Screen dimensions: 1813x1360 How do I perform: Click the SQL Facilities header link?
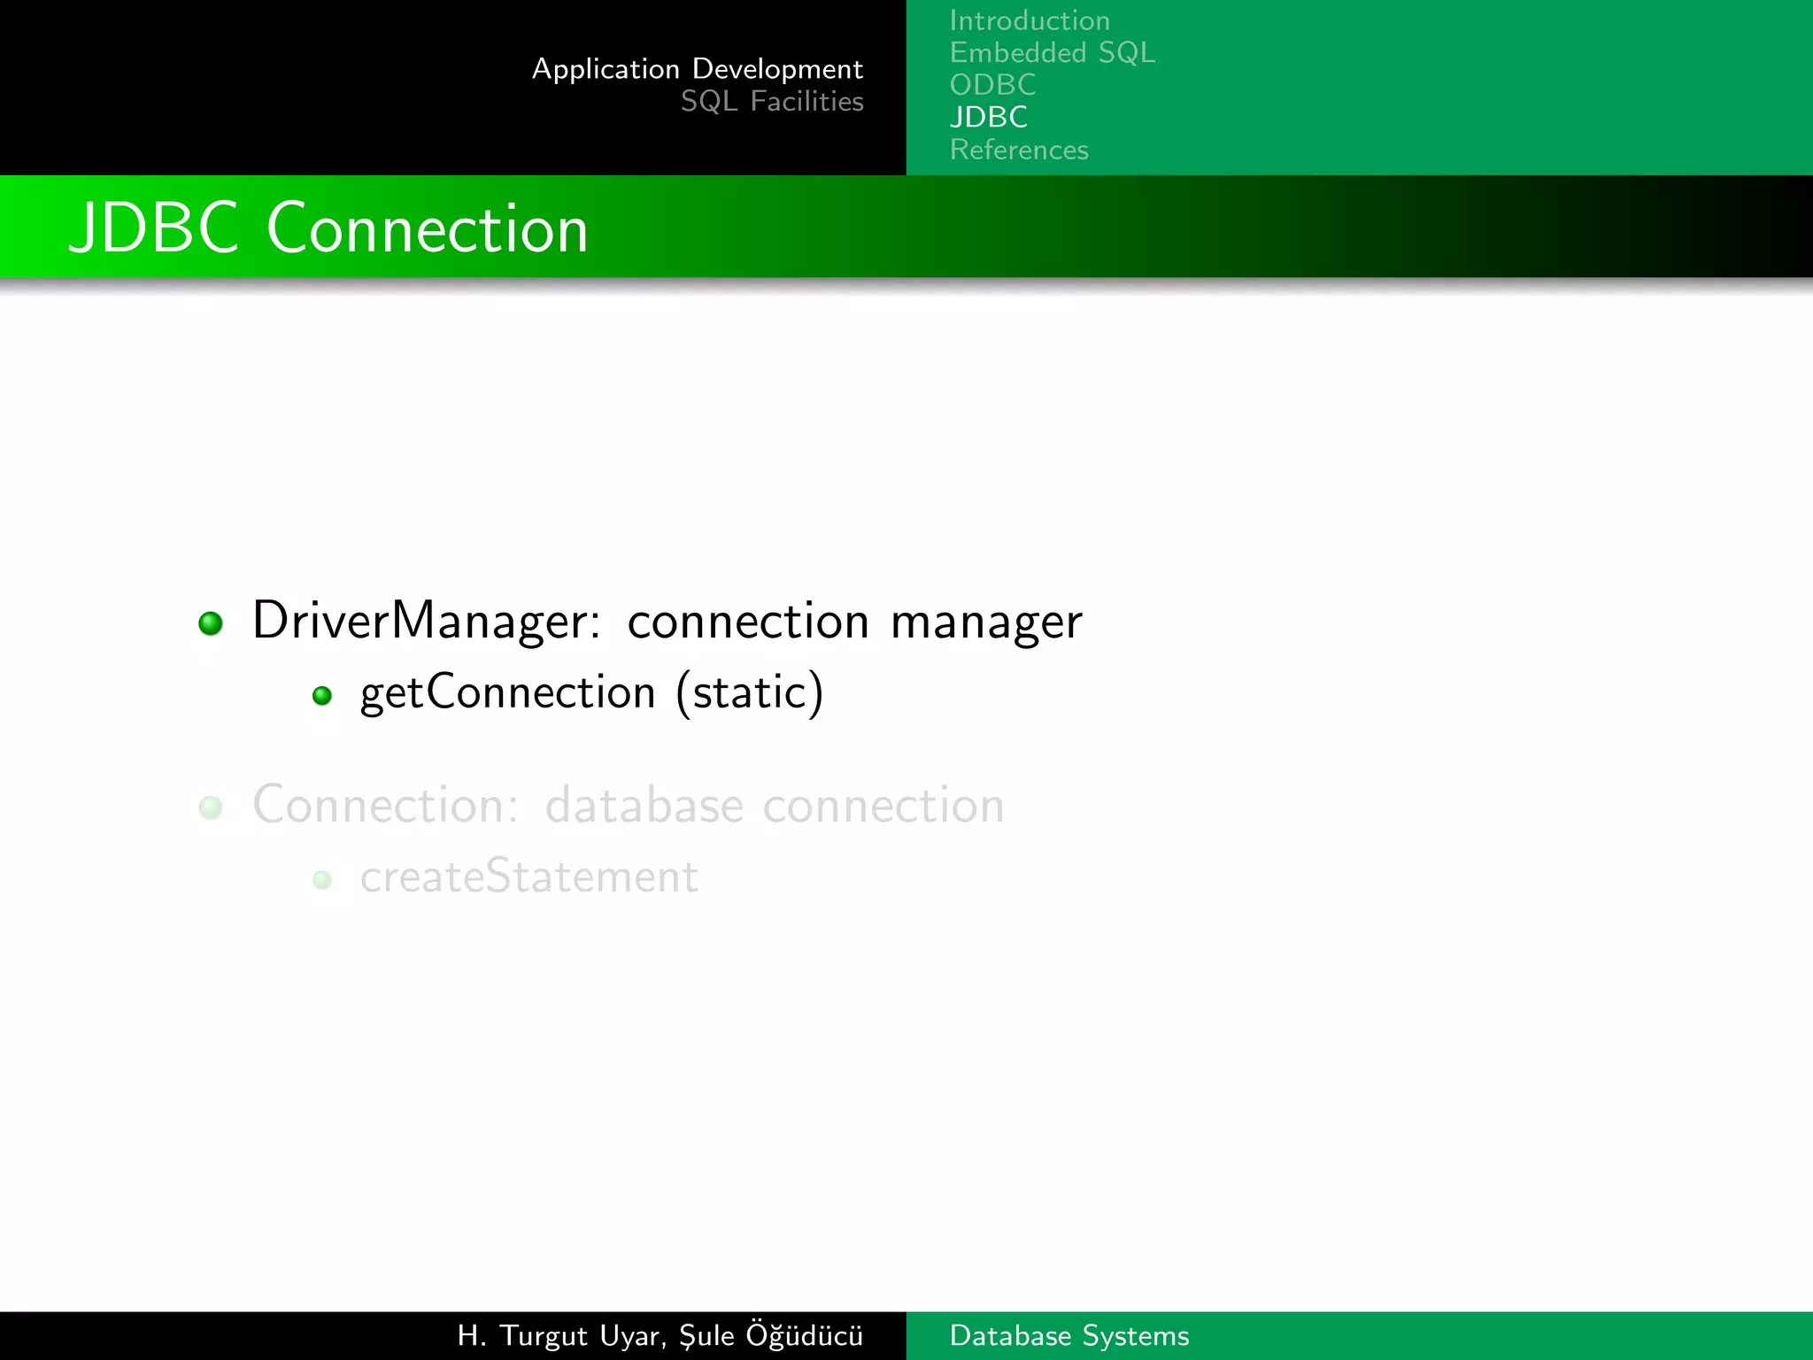point(772,101)
